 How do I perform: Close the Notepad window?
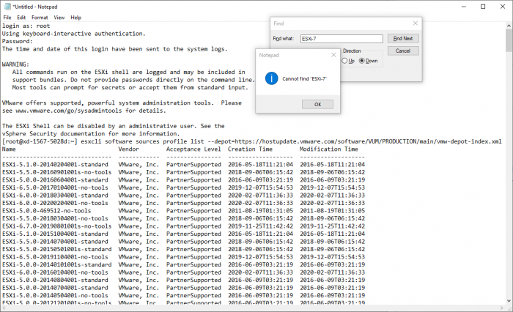(503, 7)
